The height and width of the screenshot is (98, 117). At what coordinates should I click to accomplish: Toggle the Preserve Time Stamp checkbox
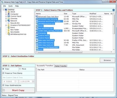coord(3,73)
